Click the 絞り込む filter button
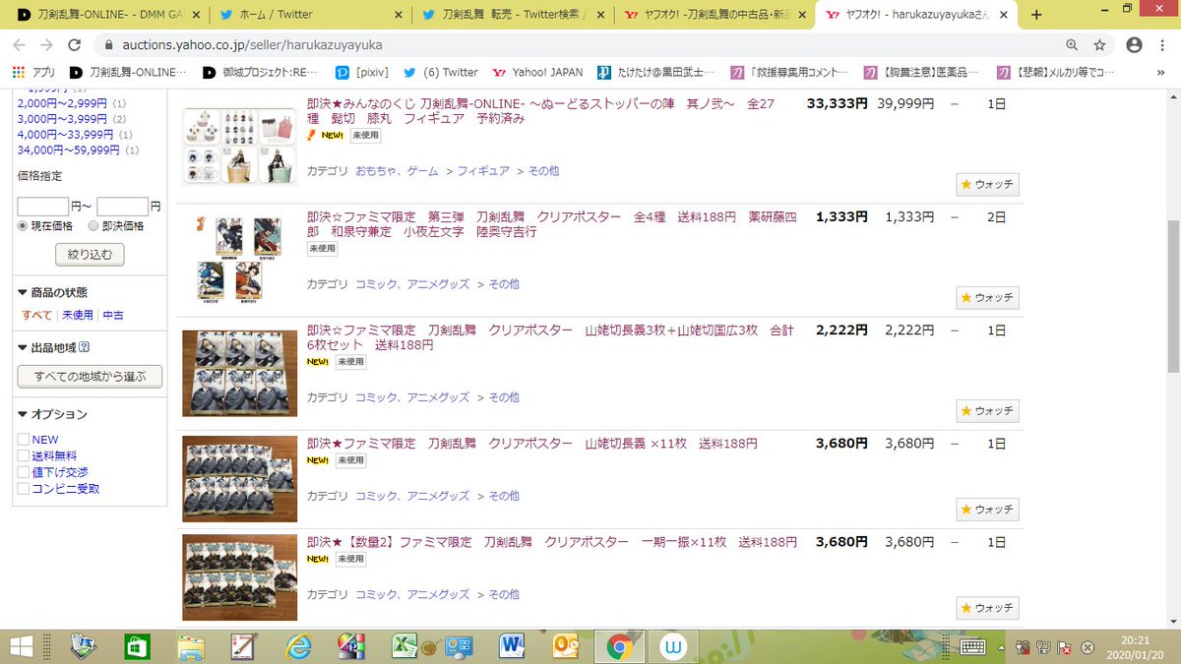Image resolution: width=1181 pixels, height=664 pixels. [x=90, y=255]
